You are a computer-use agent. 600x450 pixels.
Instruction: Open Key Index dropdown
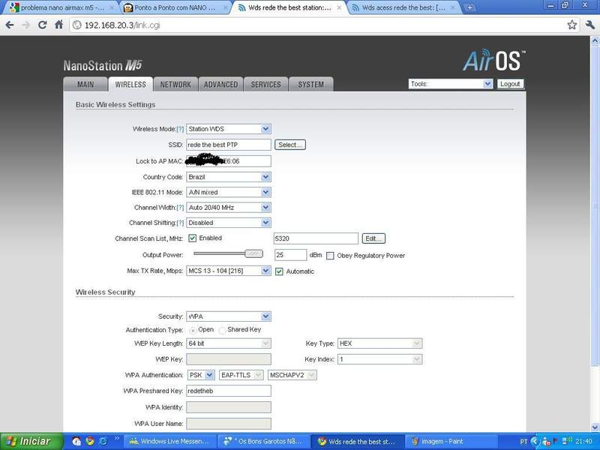379,359
